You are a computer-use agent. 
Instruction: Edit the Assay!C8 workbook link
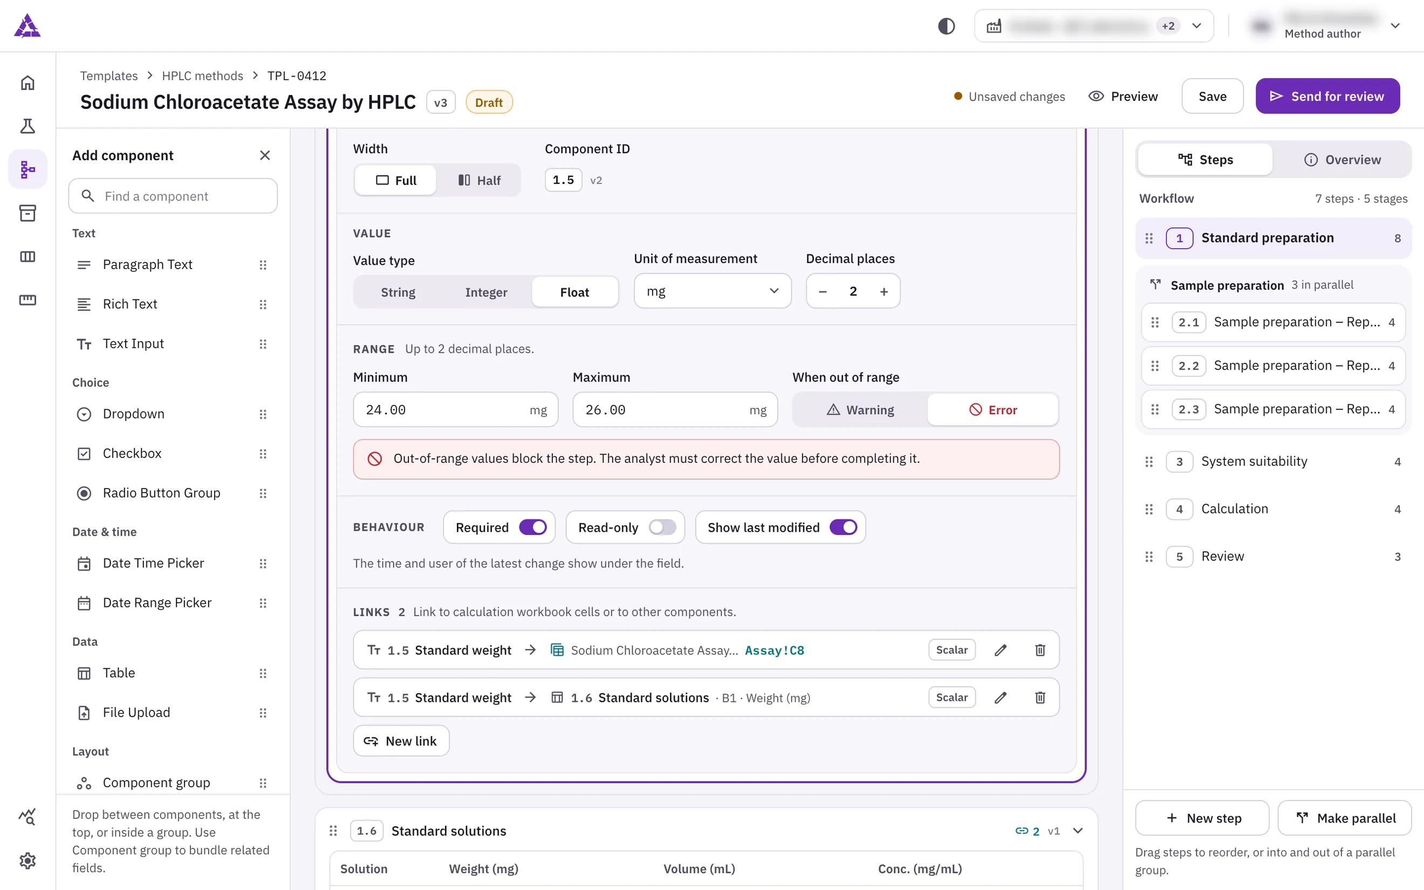[x=1001, y=650]
